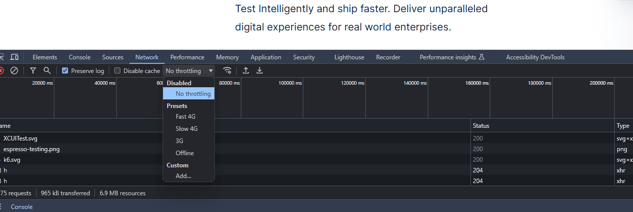Click the 75 requests status text
Screen dimensions: 633x212
point(16,193)
